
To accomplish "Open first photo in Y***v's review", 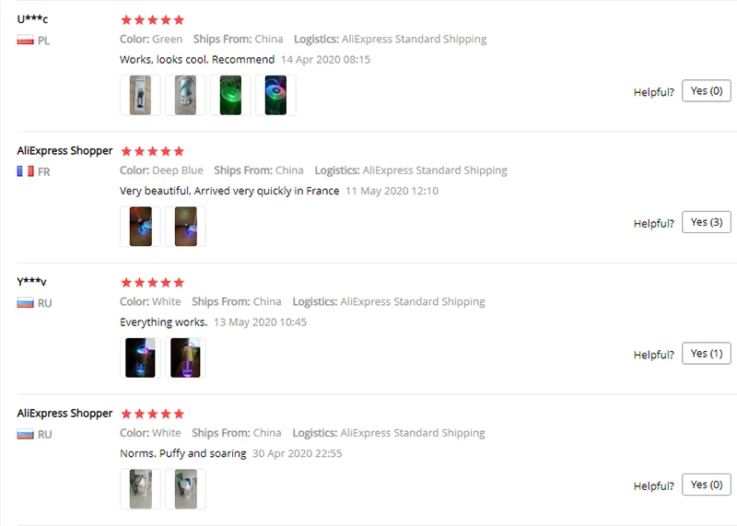I will 140,357.
